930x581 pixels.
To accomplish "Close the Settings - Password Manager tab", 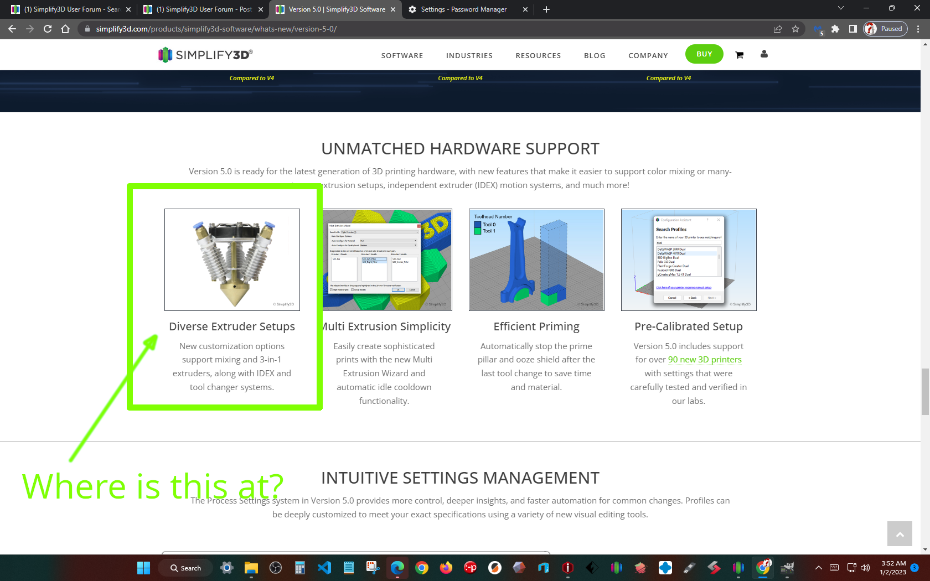I will point(525,9).
